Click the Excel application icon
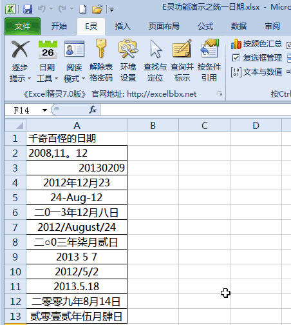Screen dimensions: 291x325 tap(10, 9)
